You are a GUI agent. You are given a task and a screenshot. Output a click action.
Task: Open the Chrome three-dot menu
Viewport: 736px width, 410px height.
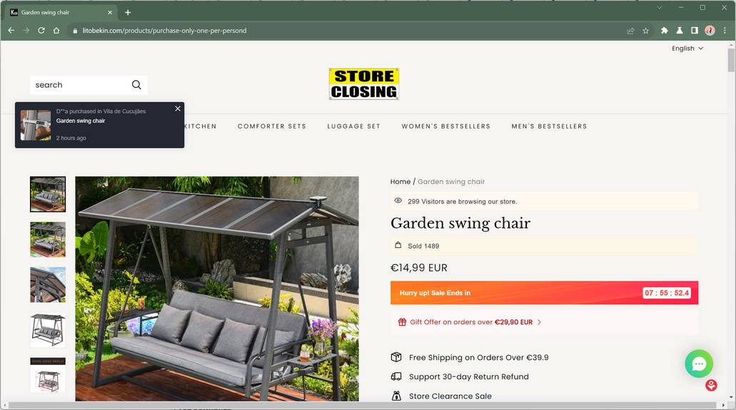click(x=725, y=31)
